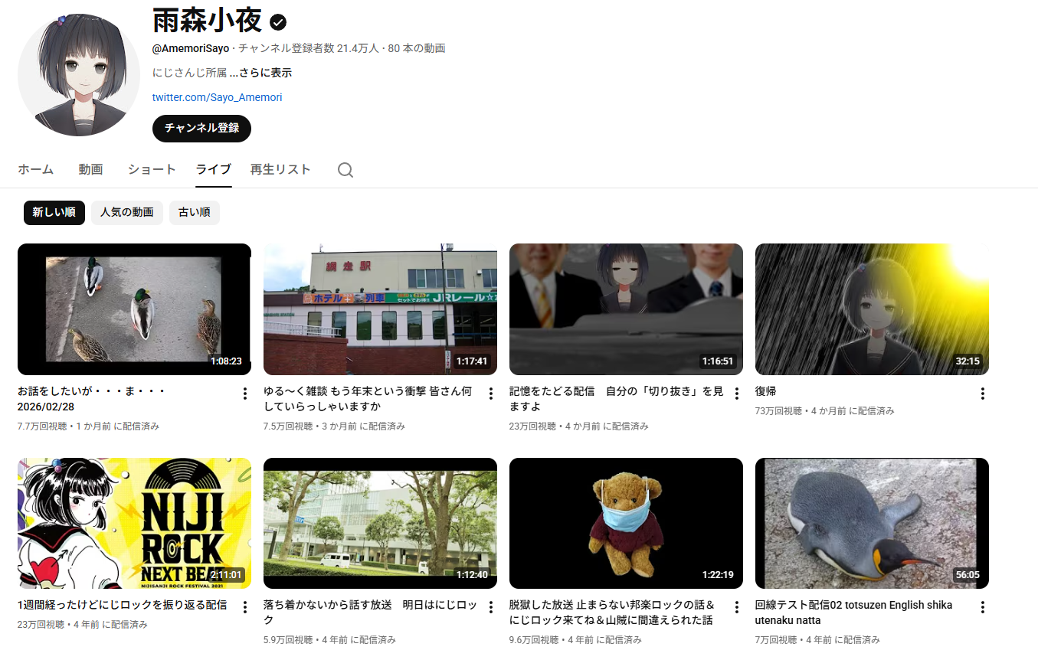The image size is (1038, 660).
Task: Select the 古い順 sort chip
Action: pyautogui.click(x=194, y=212)
